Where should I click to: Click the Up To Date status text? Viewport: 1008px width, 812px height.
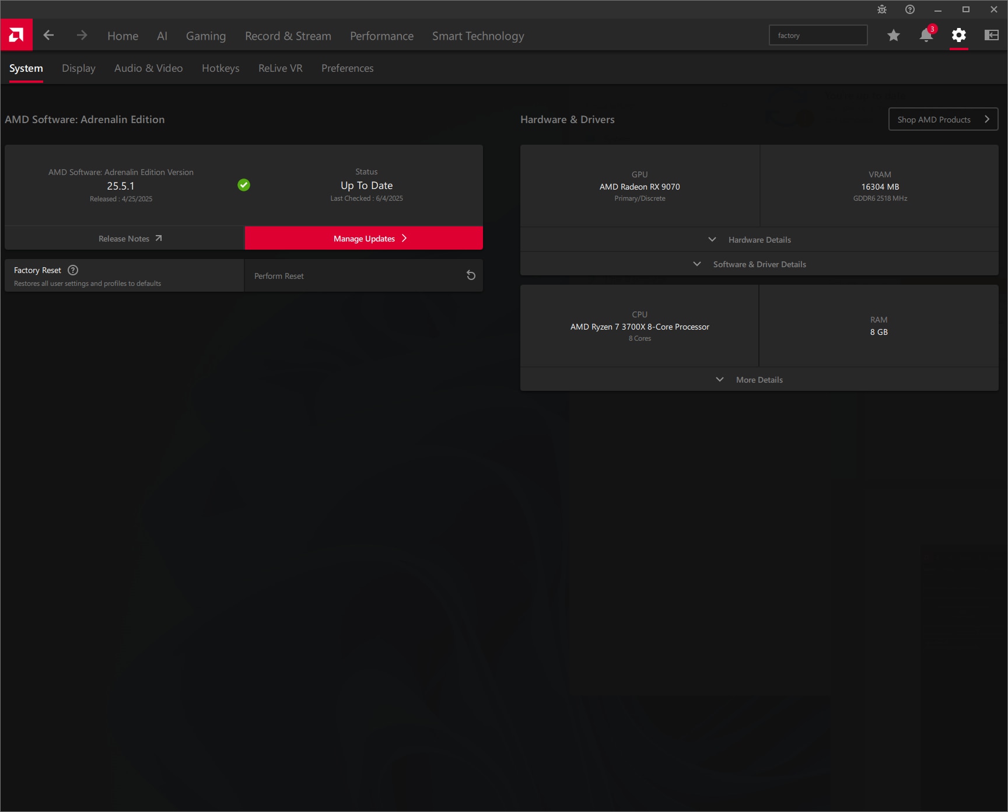point(367,185)
